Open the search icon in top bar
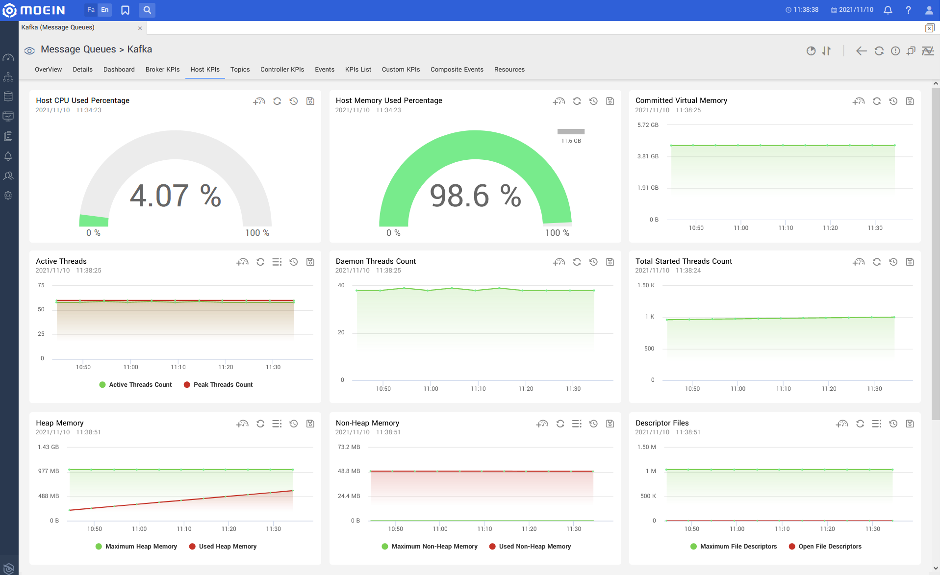 (x=147, y=10)
